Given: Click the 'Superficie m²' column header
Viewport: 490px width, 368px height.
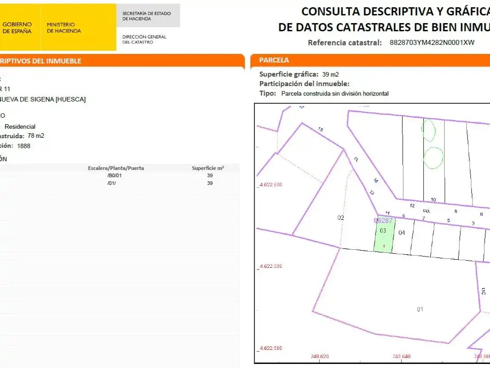Looking at the screenshot, I should (x=208, y=168).
